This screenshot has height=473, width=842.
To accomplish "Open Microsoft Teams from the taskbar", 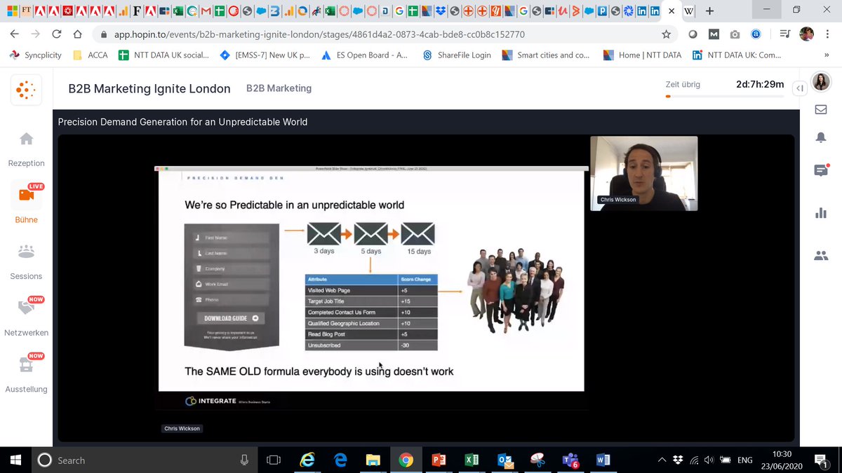I will tap(570, 460).
